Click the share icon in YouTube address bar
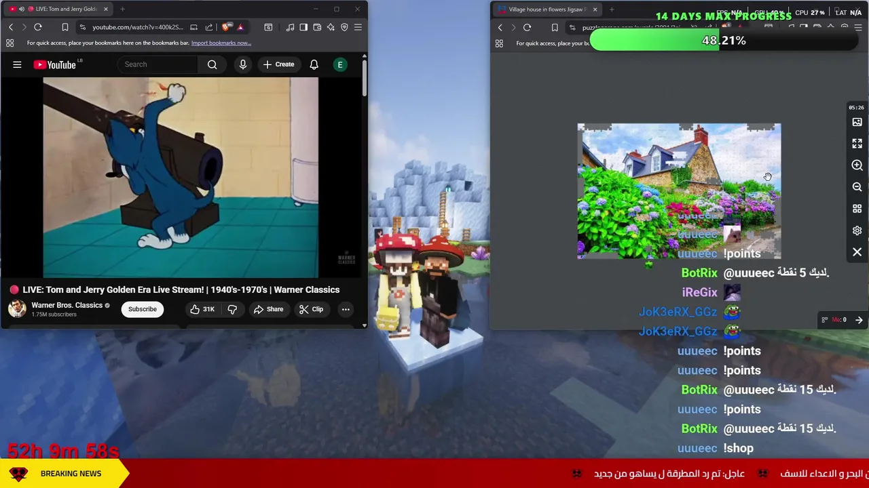The width and height of the screenshot is (869, 488). point(209,27)
